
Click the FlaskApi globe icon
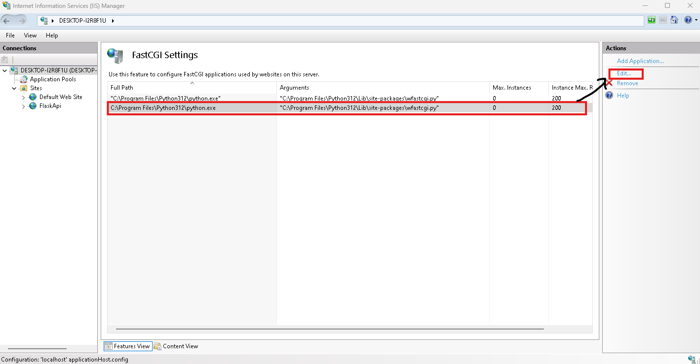pyautogui.click(x=33, y=106)
